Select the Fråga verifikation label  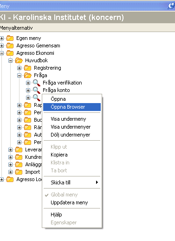pos(62,83)
